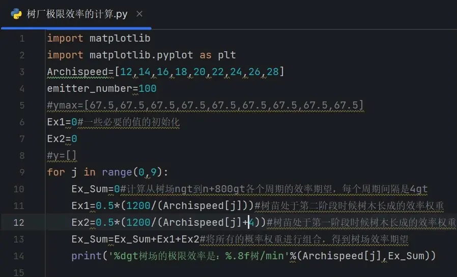
Task: Click the 'as' keyword on line 2
Action: click(x=206, y=55)
